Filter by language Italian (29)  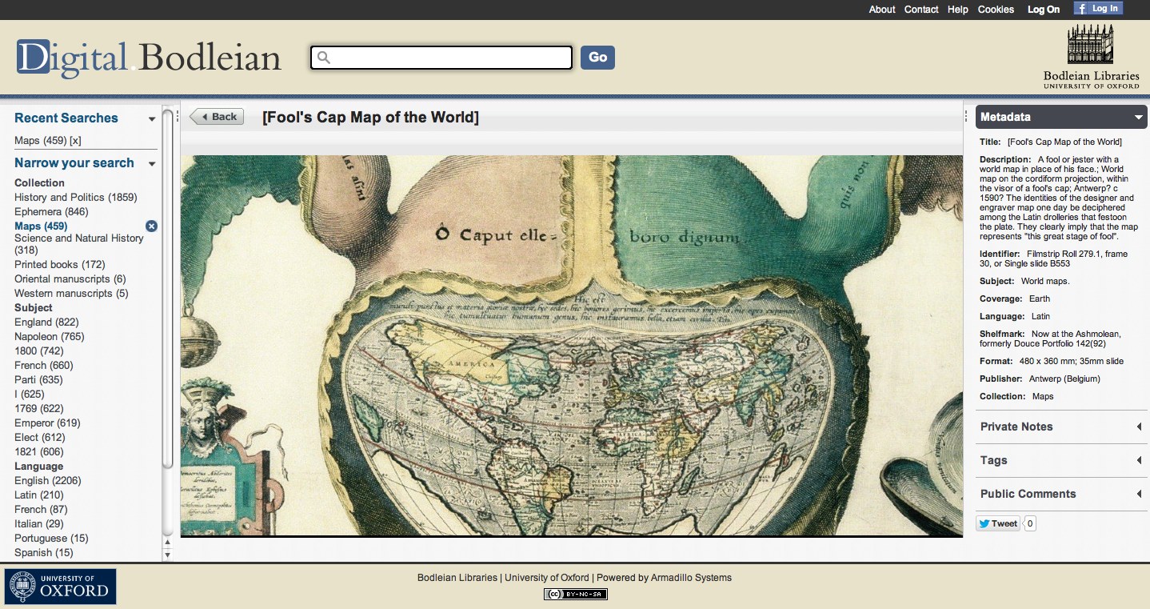tap(39, 524)
